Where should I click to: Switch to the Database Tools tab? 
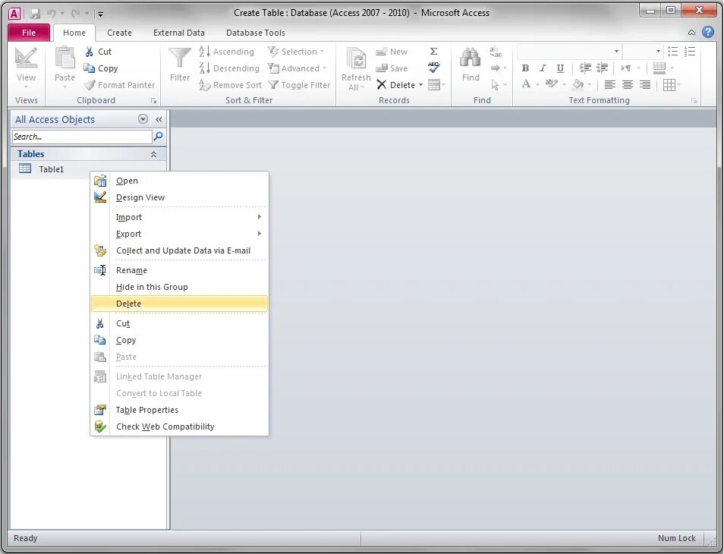coord(255,33)
